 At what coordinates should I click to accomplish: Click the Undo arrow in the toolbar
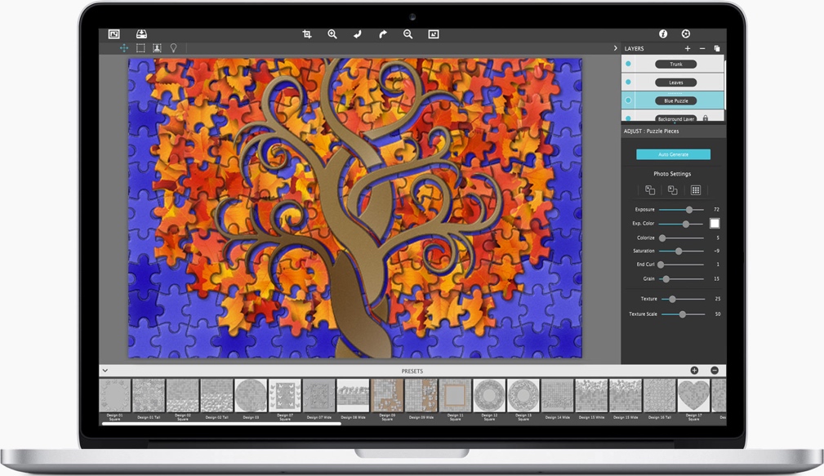358,34
